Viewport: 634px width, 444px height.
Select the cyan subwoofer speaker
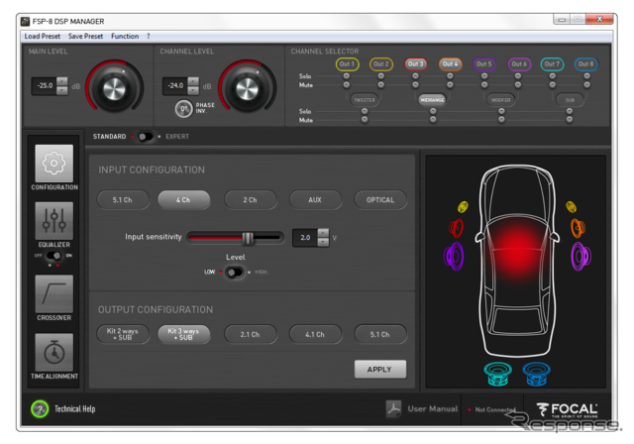coord(498,374)
